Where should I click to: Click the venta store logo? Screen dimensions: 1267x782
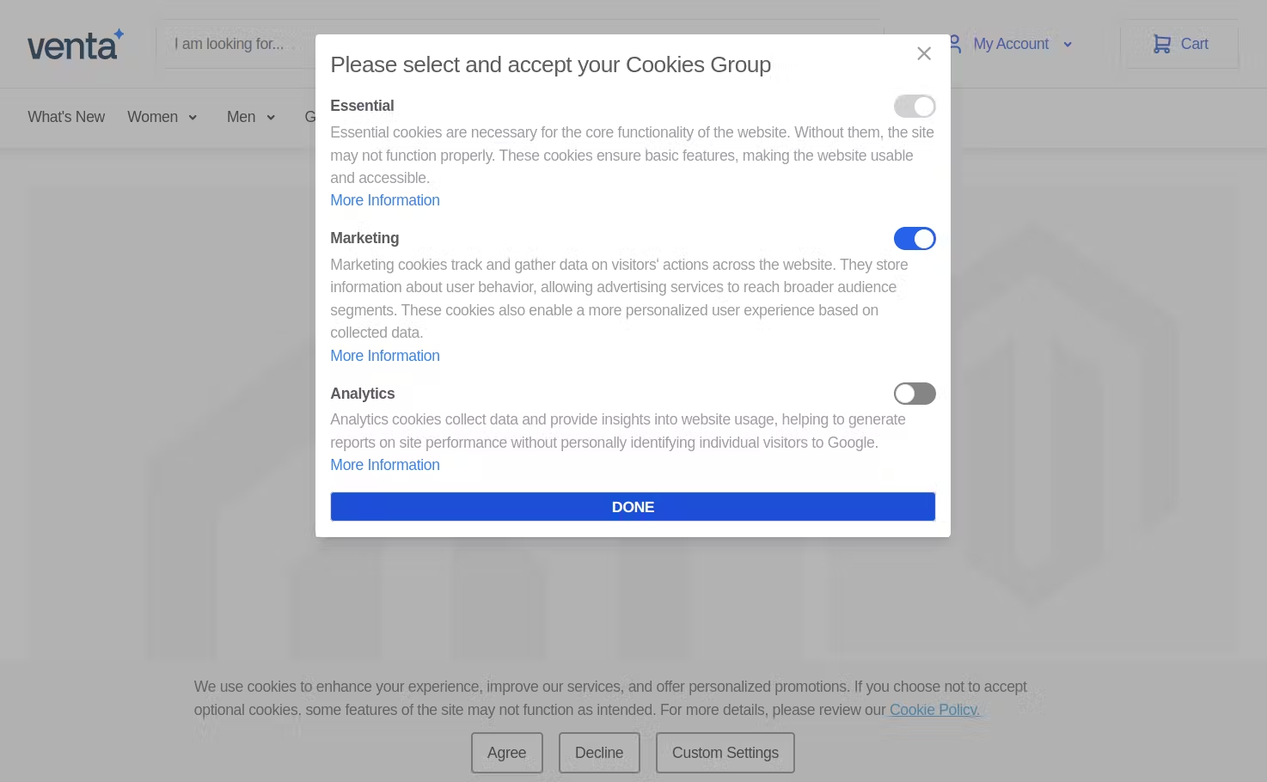75,44
